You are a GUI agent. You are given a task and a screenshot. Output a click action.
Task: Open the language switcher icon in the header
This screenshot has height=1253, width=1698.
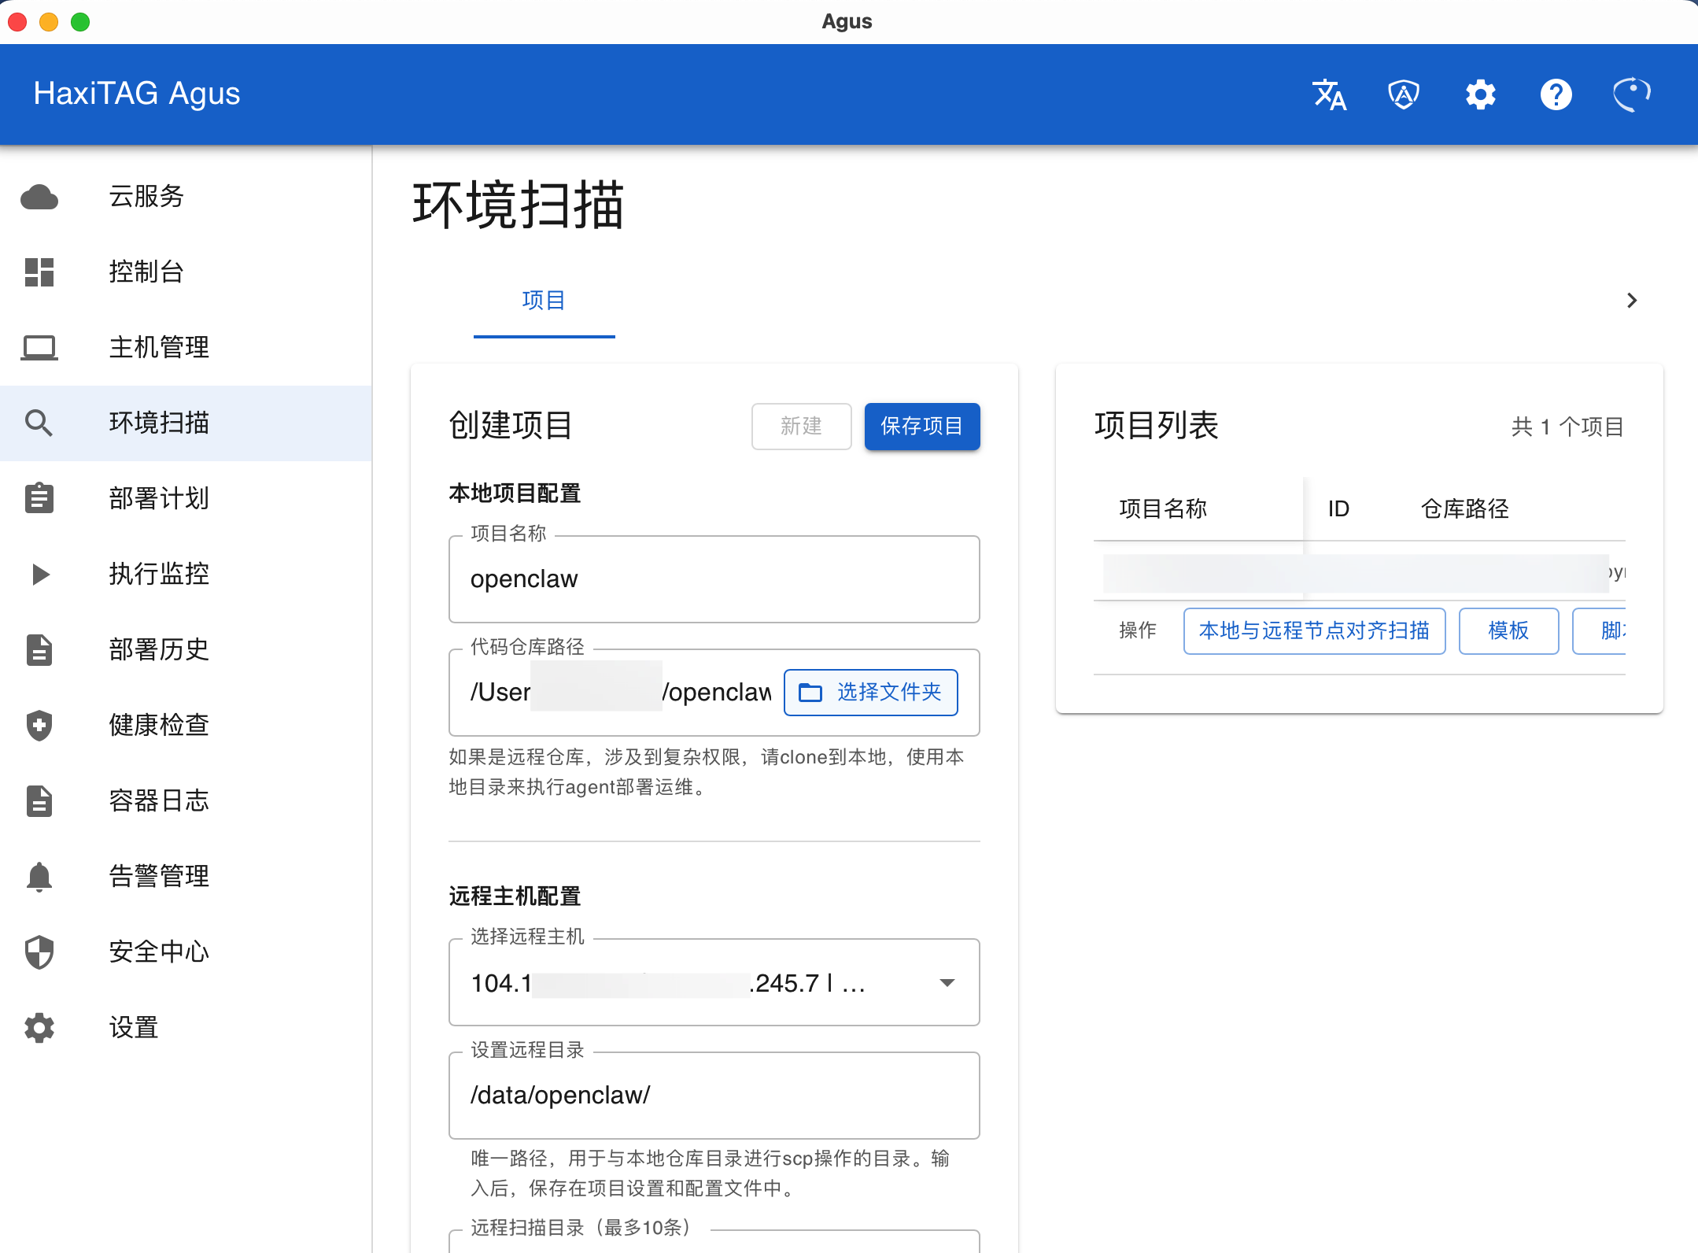(1328, 94)
